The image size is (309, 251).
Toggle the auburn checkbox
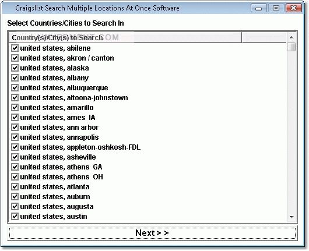(x=15, y=196)
